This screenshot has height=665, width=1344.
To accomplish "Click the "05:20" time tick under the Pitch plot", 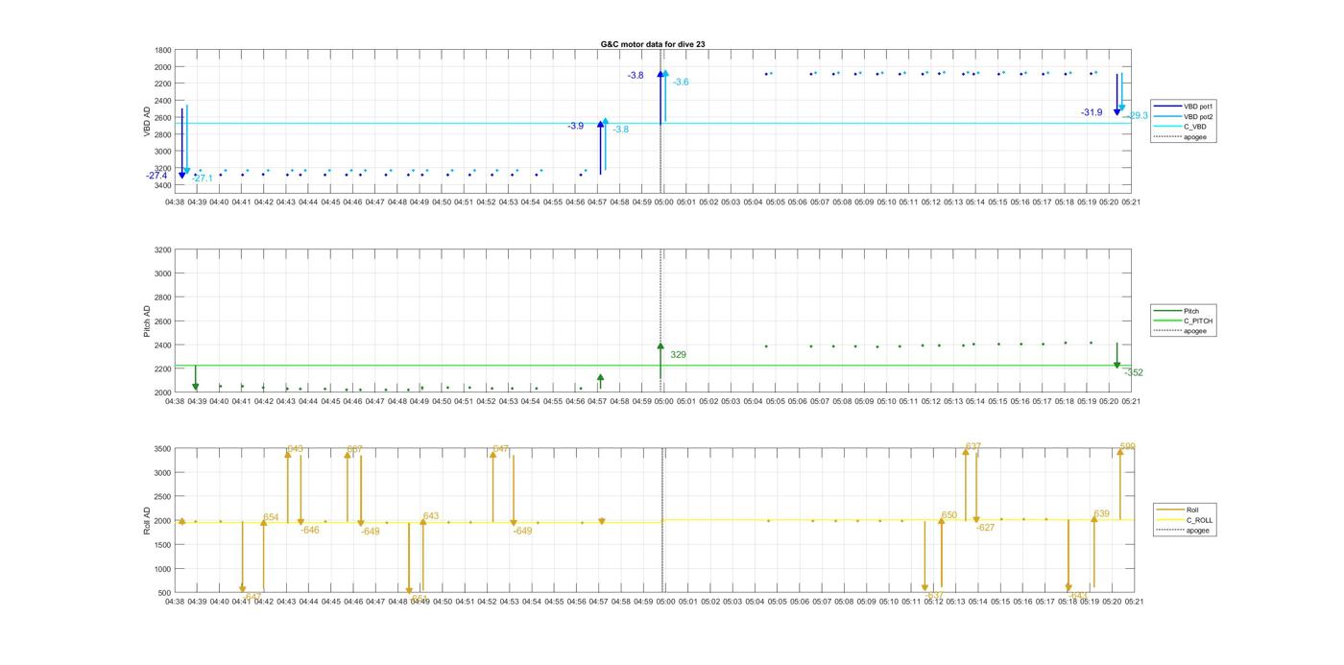I will pos(1109,401).
